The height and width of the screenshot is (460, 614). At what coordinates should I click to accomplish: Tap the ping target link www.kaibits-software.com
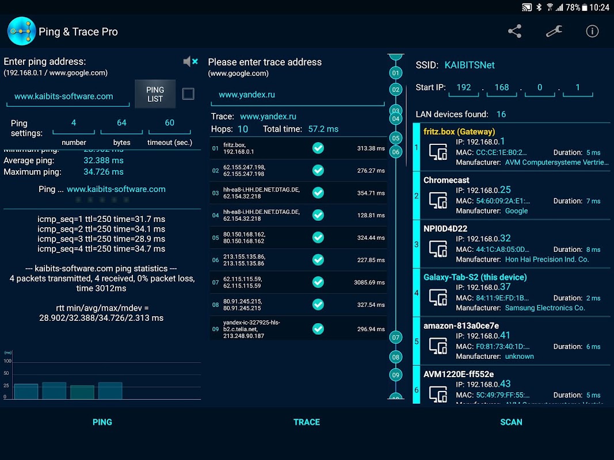coord(116,189)
